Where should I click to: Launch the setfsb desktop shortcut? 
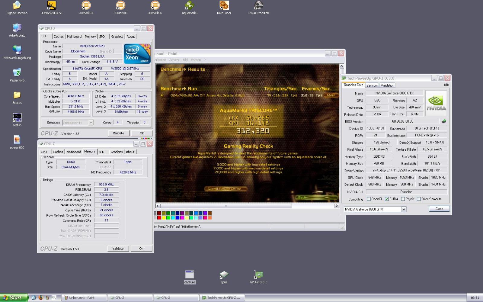[17, 120]
